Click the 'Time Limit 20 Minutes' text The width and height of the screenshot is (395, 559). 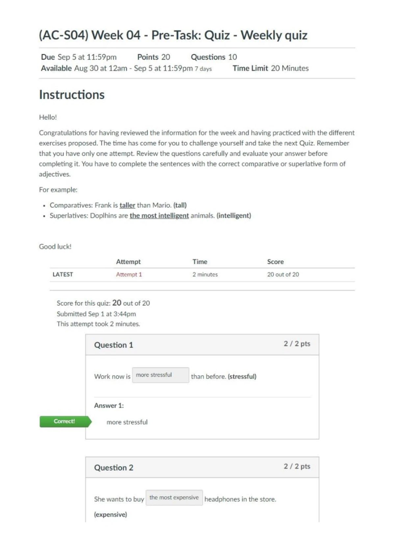271,68
